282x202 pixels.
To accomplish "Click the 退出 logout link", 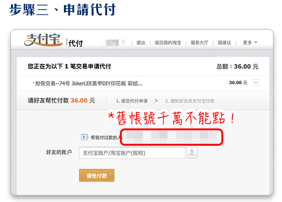I will (141, 43).
